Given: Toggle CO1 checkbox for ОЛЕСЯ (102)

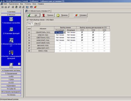Looking at the screenshot, I should 82,35.
